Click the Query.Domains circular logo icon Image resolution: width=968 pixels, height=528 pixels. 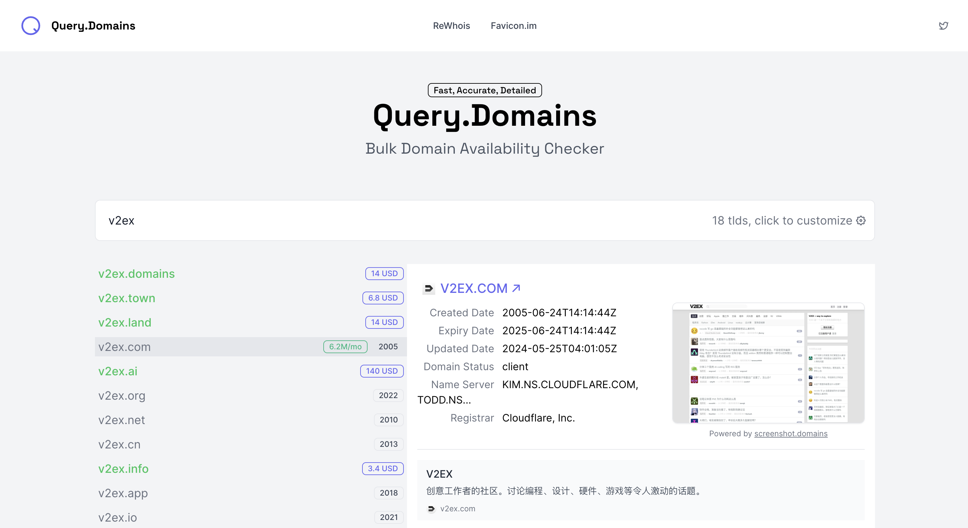click(31, 26)
